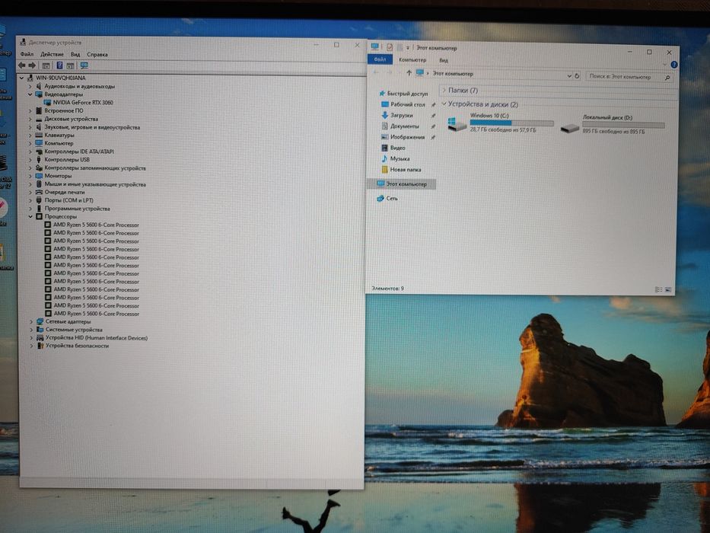Click the Properties checkmark icon in Explorer title bar

point(390,46)
